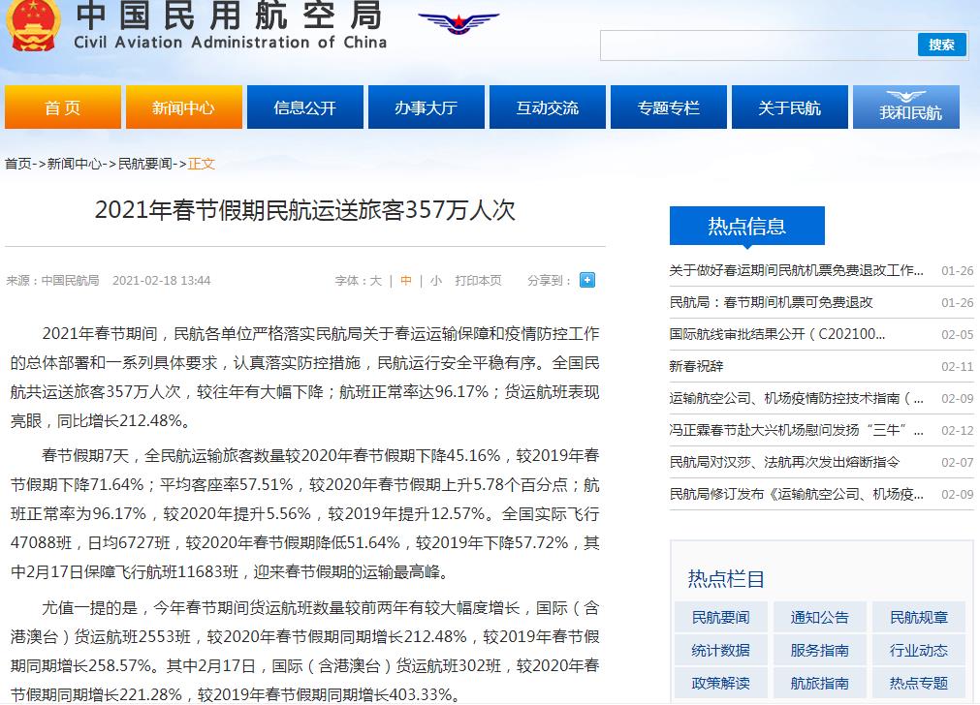Viewport: 980px width, 705px height.
Task: Open the 航旅指南 shortcut in 热点栏目
Action: click(x=819, y=683)
